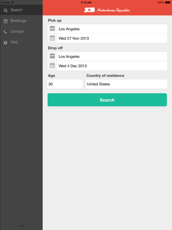Click the phone icon beside Contact

pos(5,32)
